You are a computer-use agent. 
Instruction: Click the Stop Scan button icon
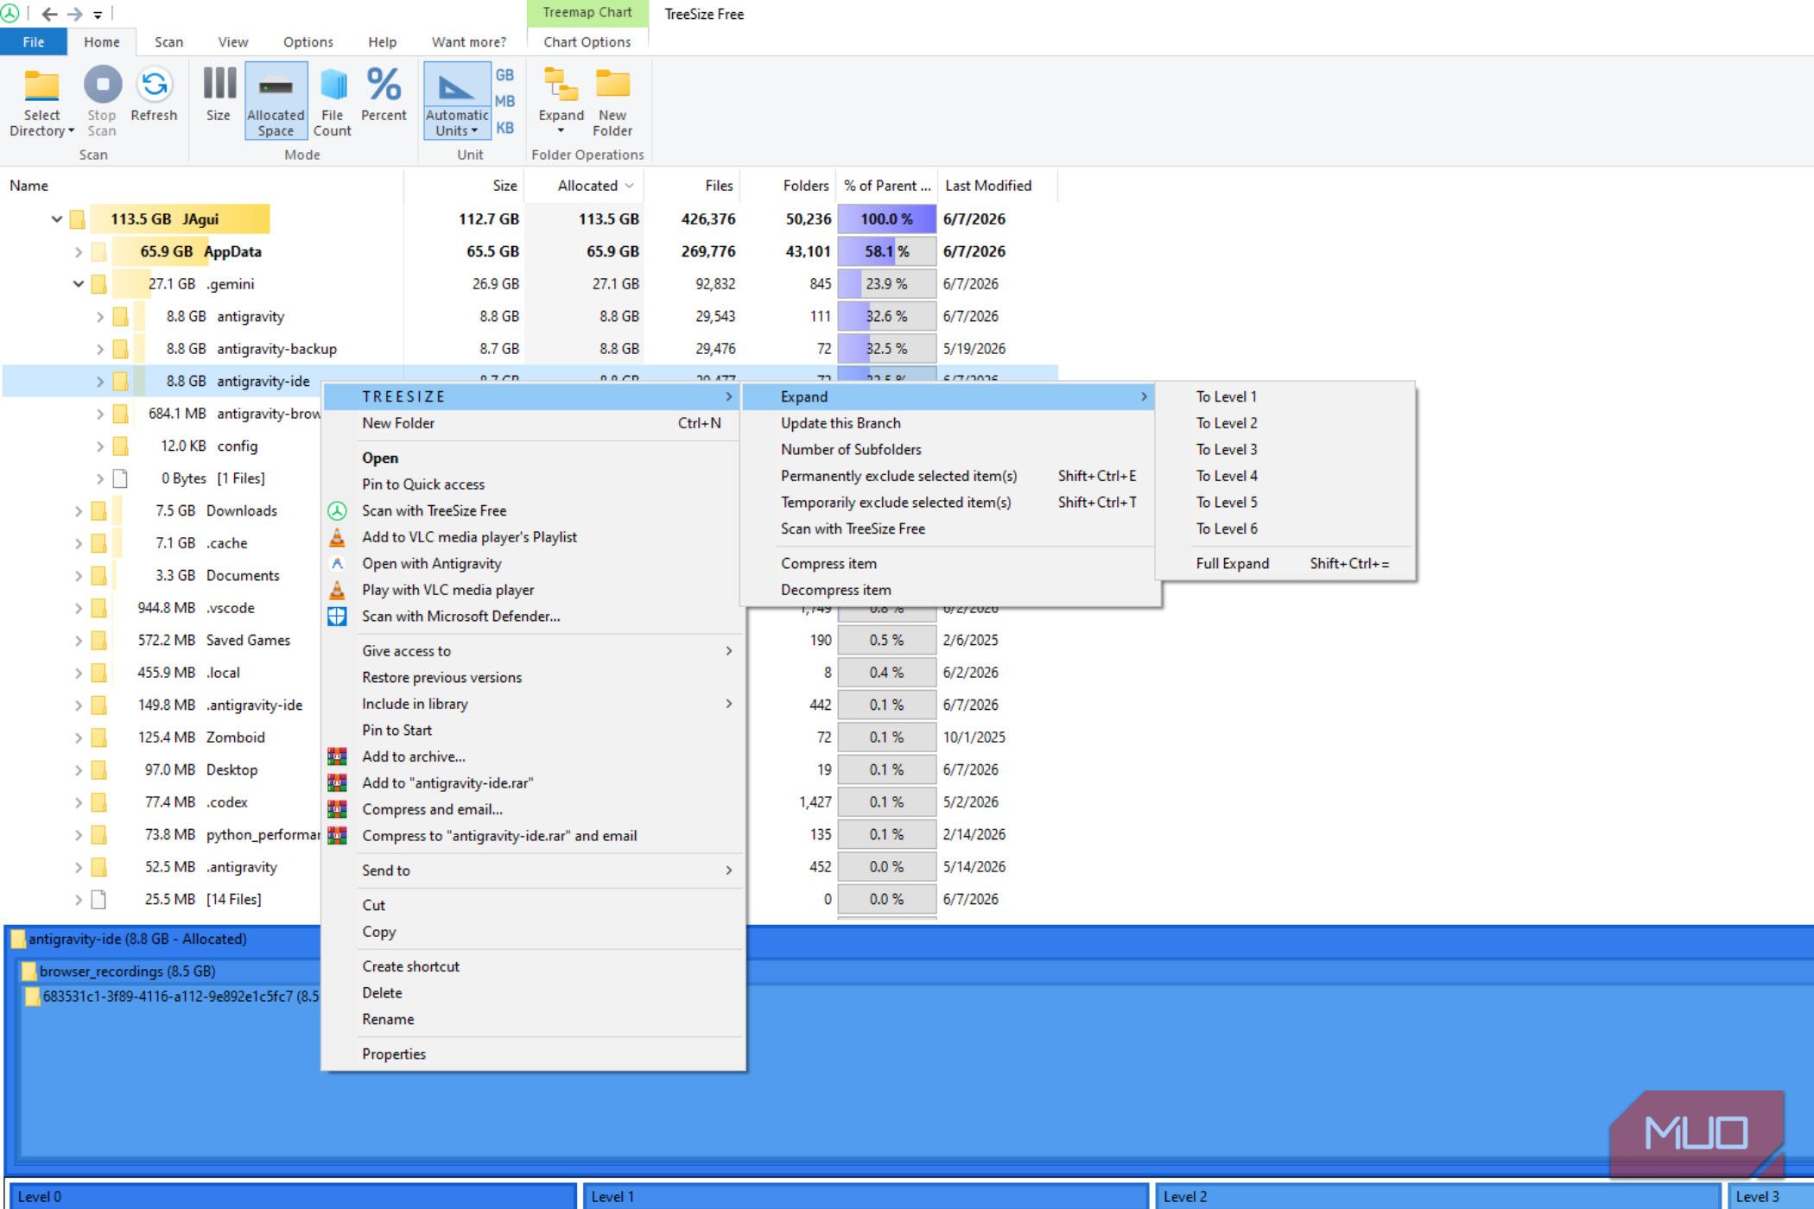(x=102, y=85)
